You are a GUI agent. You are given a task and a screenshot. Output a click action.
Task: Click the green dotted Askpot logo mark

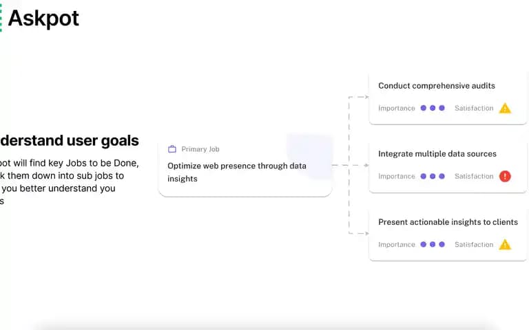coord(1,18)
